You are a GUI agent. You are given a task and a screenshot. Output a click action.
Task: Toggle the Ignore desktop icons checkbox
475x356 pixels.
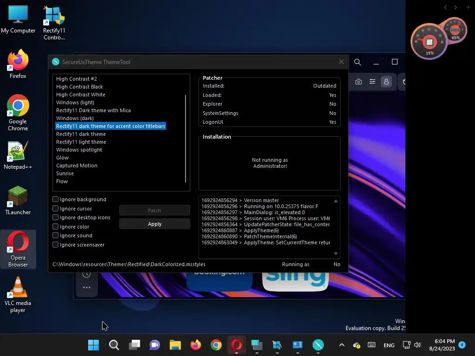(x=56, y=217)
